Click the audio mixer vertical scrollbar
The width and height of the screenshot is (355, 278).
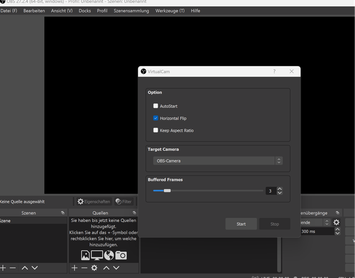pos(280,254)
